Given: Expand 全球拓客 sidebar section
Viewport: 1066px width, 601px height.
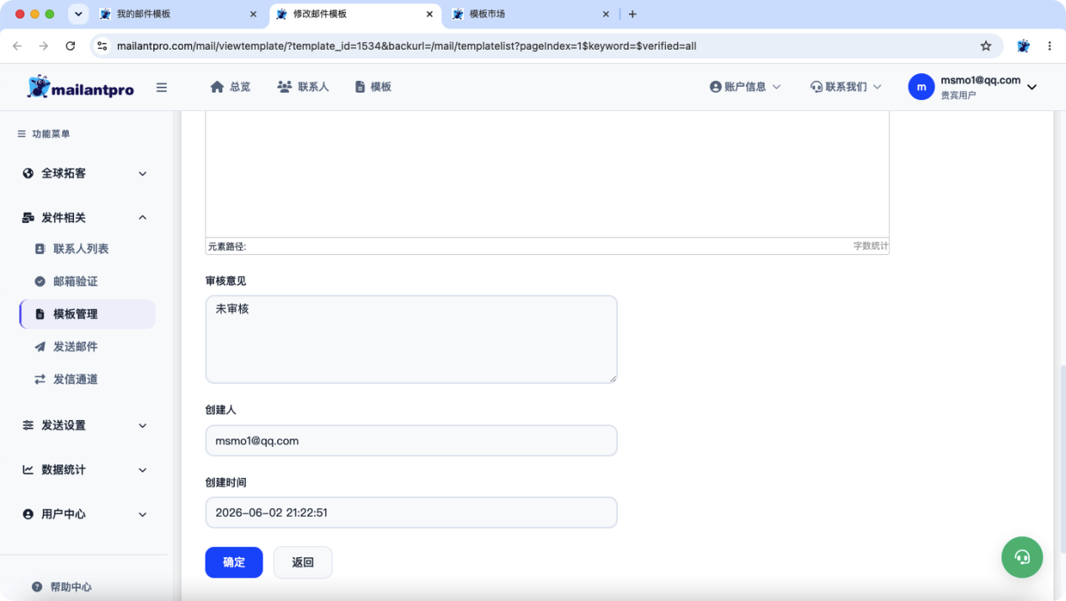Looking at the screenshot, I should pos(84,173).
